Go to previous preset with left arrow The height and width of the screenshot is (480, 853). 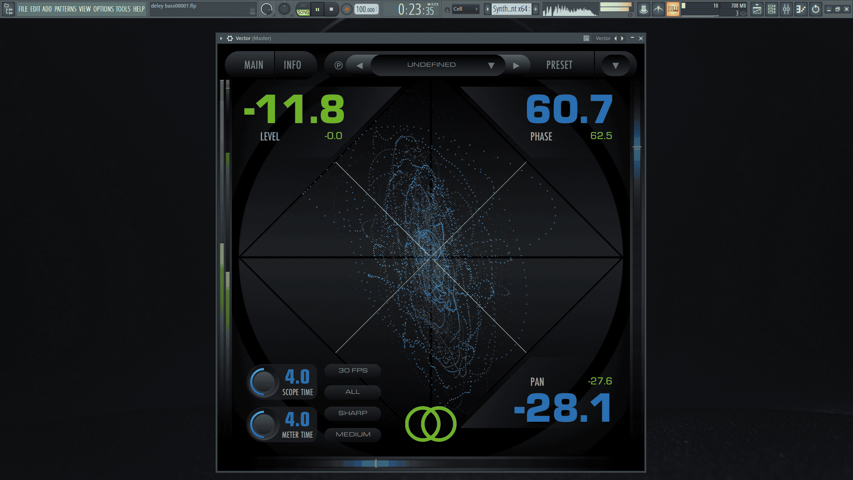[359, 65]
